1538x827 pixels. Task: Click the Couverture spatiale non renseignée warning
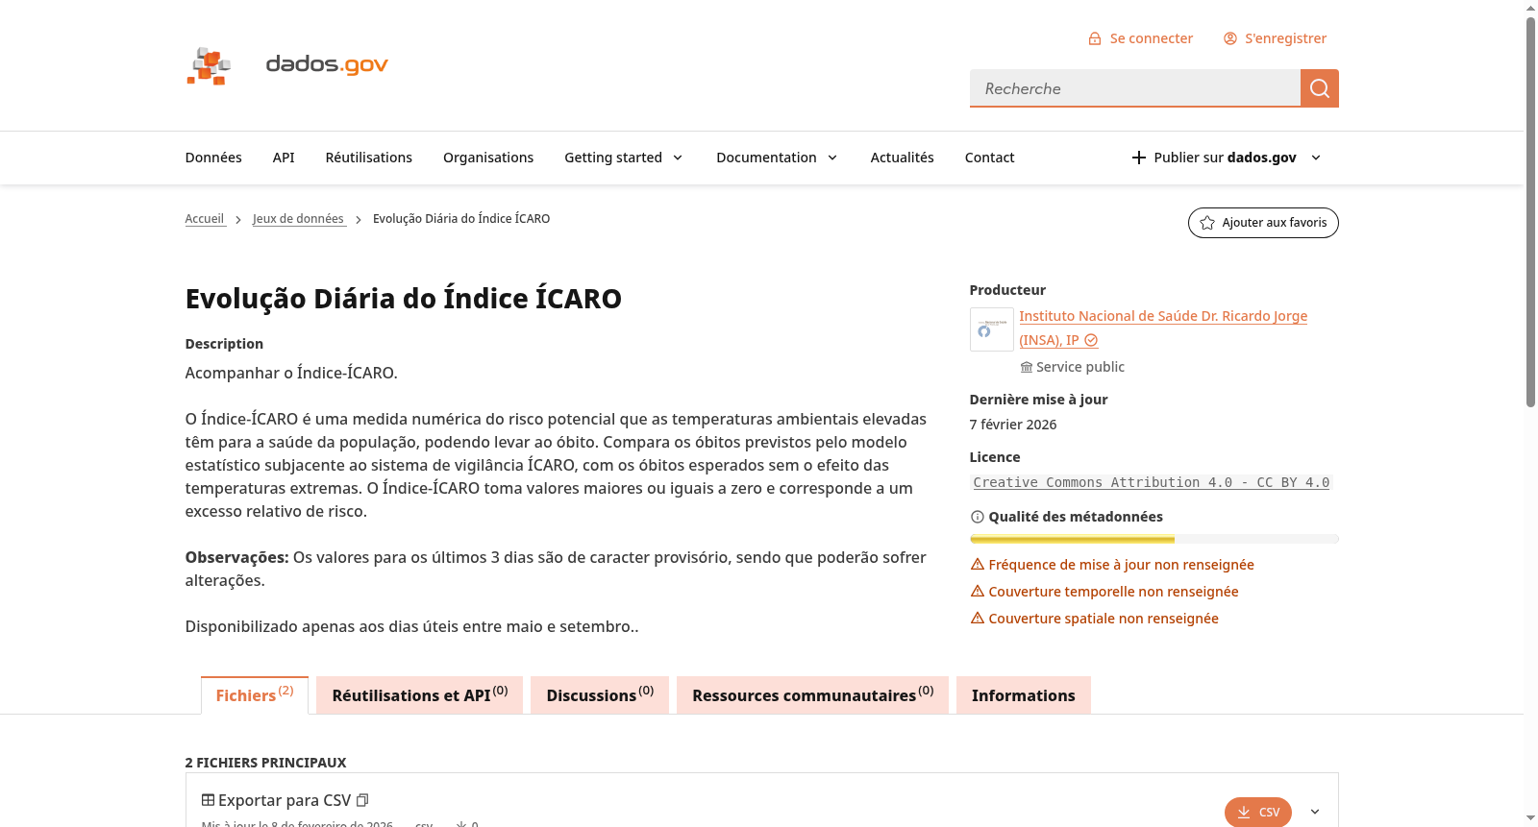(1095, 619)
